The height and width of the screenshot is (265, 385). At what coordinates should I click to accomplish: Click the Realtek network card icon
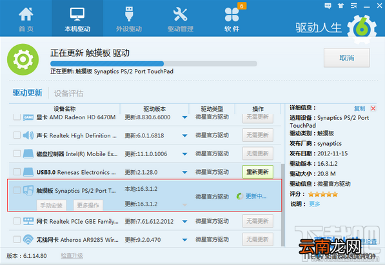pyautogui.click(x=28, y=221)
